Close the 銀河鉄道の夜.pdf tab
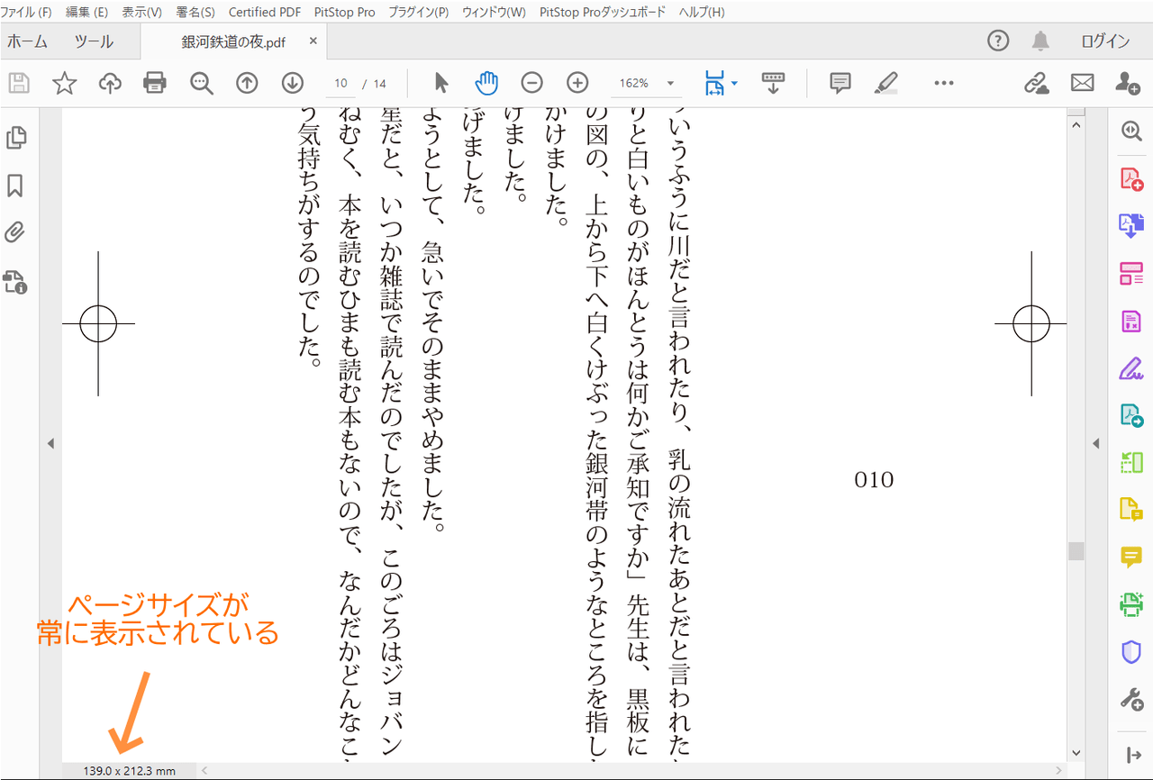This screenshot has width=1153, height=780. pyautogui.click(x=313, y=41)
